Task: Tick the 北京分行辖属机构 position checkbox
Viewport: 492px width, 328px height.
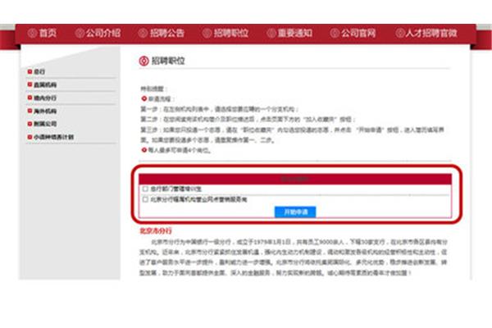Action: [145, 199]
